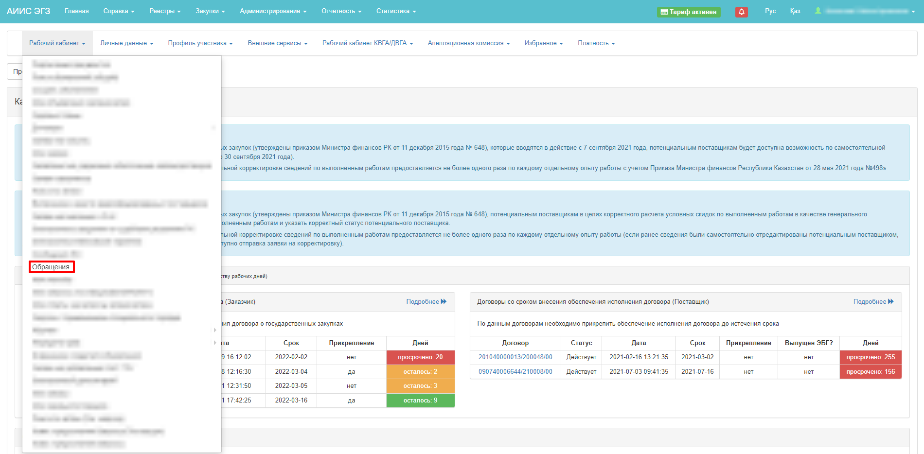Screen dimensions: 924x454
Task: Open the Внешние сервисы menu
Action: pos(278,43)
